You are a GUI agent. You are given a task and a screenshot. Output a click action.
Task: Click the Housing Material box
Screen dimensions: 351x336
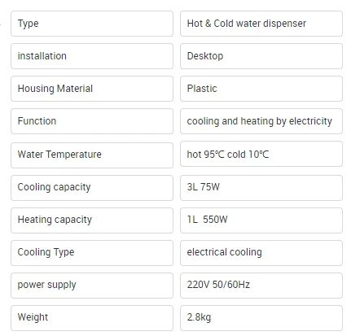tap(92, 89)
